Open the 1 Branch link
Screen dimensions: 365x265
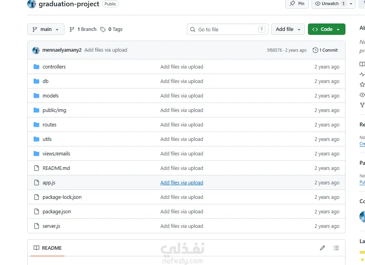(83, 29)
